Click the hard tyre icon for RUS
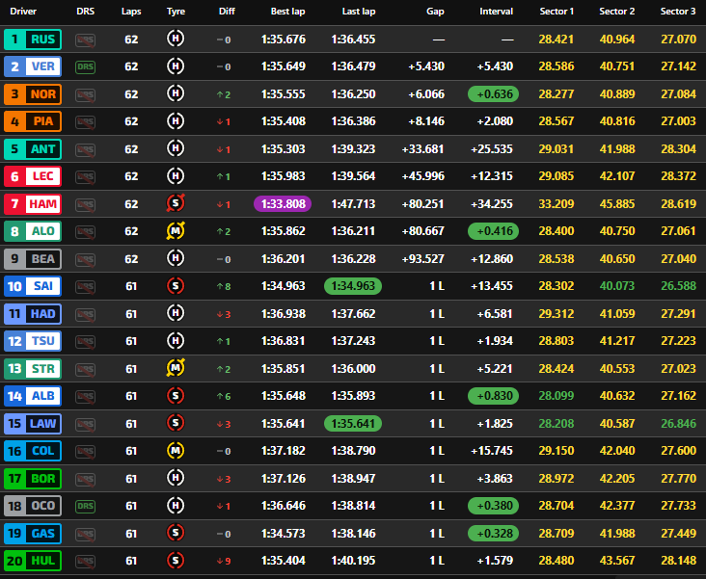This screenshot has width=706, height=579. tap(176, 39)
